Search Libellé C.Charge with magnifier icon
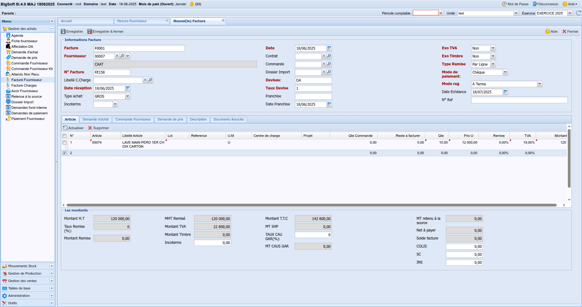This screenshot has width=582, height=307. pos(151,80)
